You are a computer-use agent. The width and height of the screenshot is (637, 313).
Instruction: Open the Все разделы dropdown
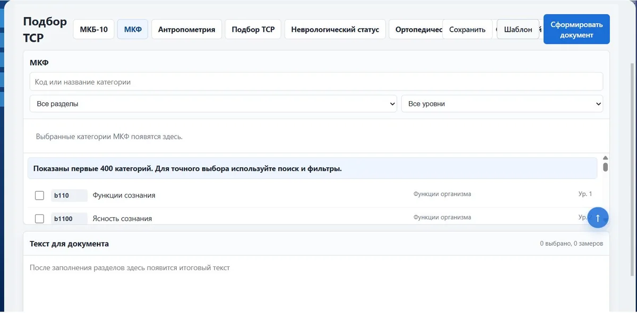point(213,104)
